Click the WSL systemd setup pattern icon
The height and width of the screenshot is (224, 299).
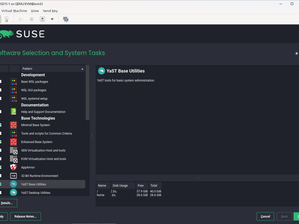pos(13,99)
